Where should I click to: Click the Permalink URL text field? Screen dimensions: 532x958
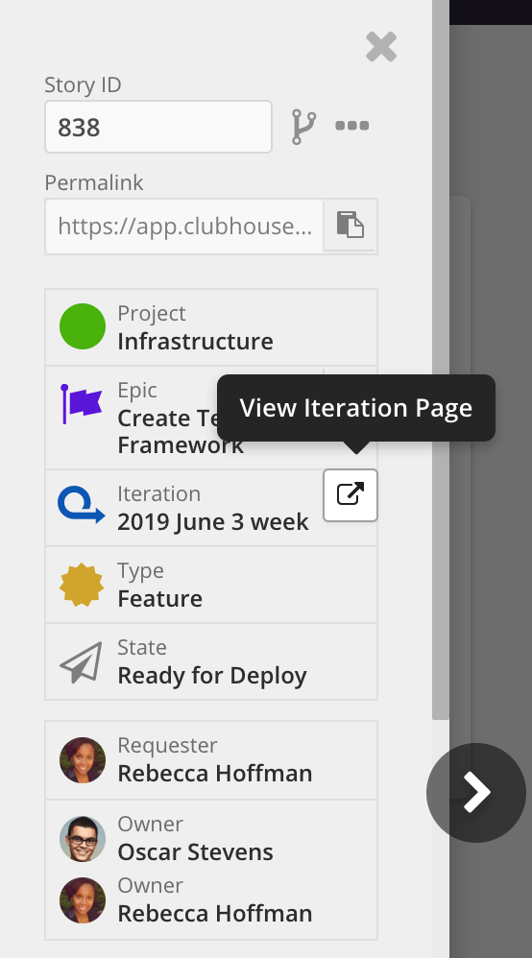tap(184, 226)
